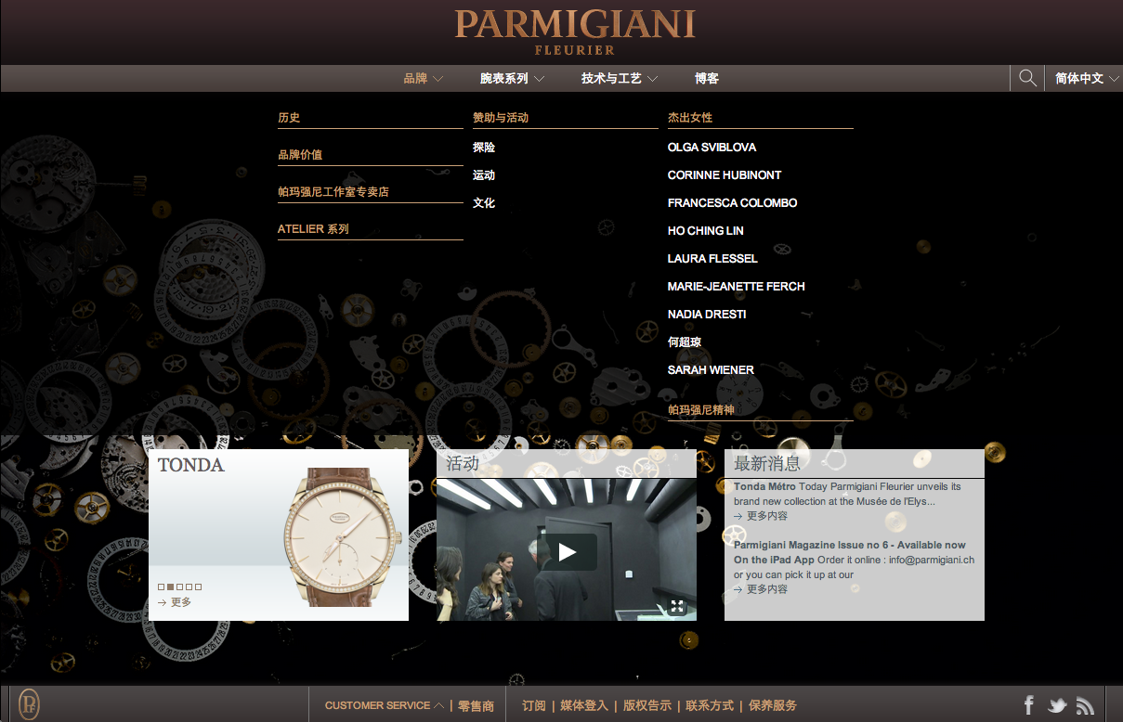Select 文化 under sponsorships
1123x722 pixels.
click(484, 203)
